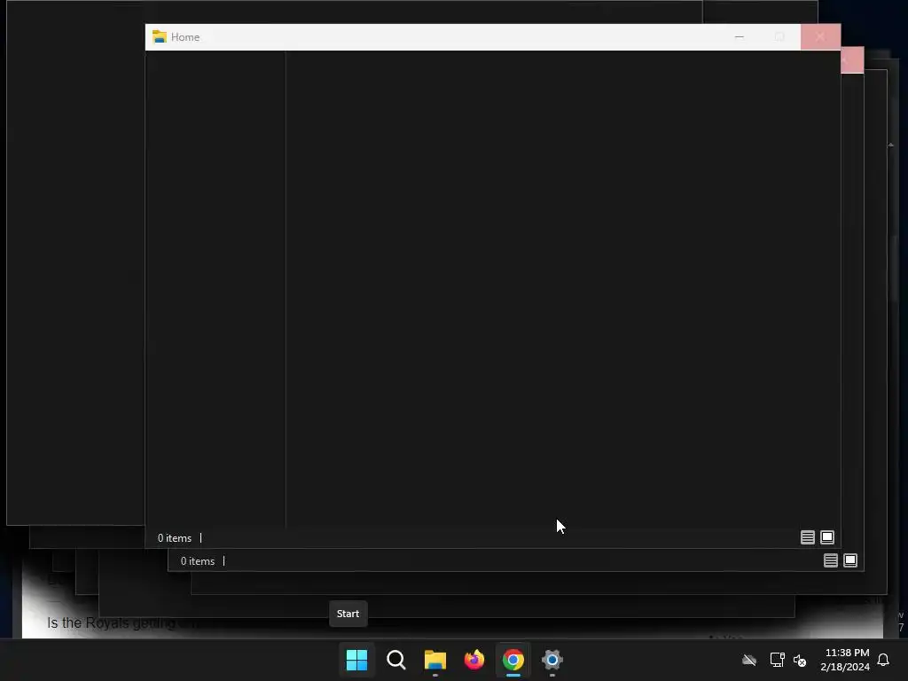
Task: Open the notifications bell
Action: tap(883, 660)
